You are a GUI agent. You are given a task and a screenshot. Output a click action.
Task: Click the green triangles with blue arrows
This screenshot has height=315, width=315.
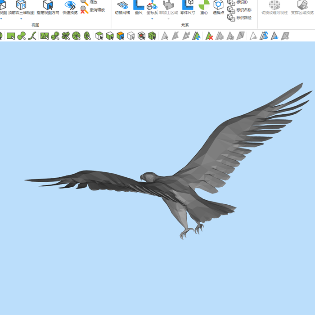pyautogui.click(x=196, y=36)
